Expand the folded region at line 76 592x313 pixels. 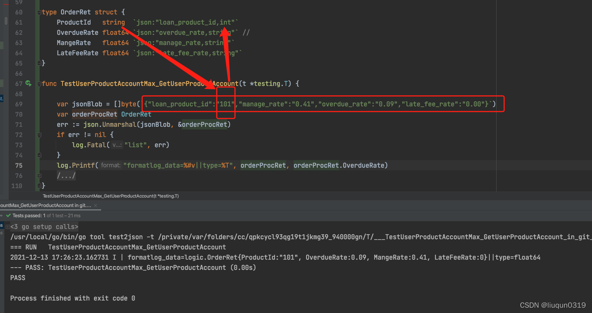pos(39,176)
